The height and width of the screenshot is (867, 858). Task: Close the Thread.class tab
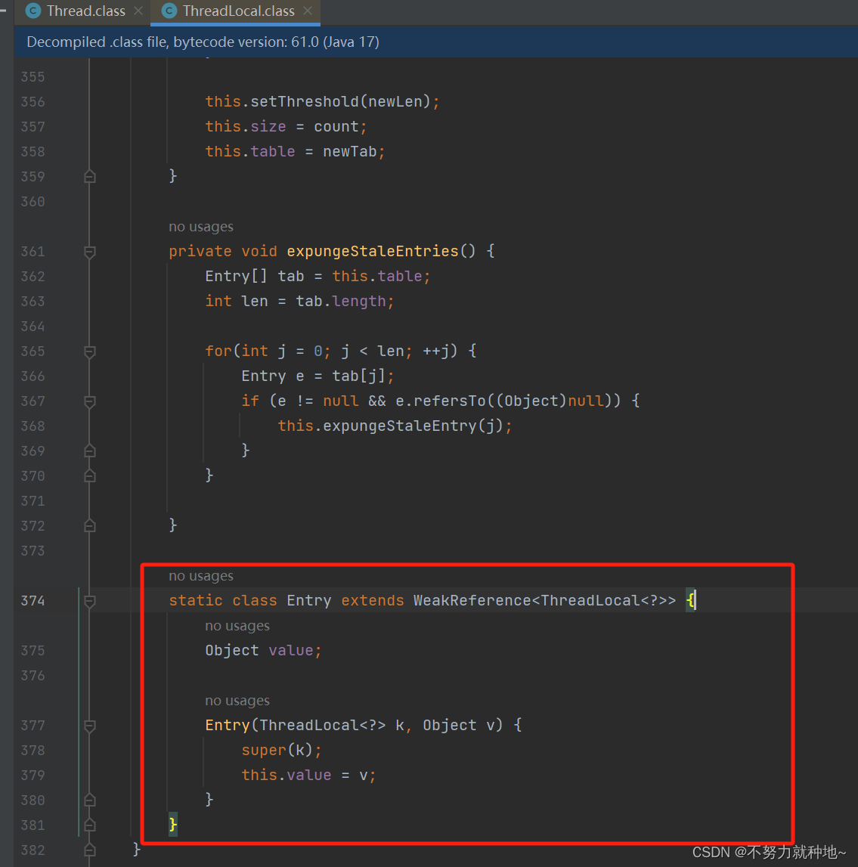tap(138, 11)
